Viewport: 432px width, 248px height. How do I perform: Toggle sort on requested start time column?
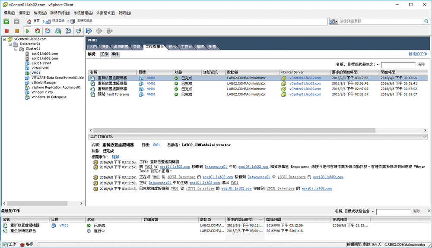click(x=244, y=220)
